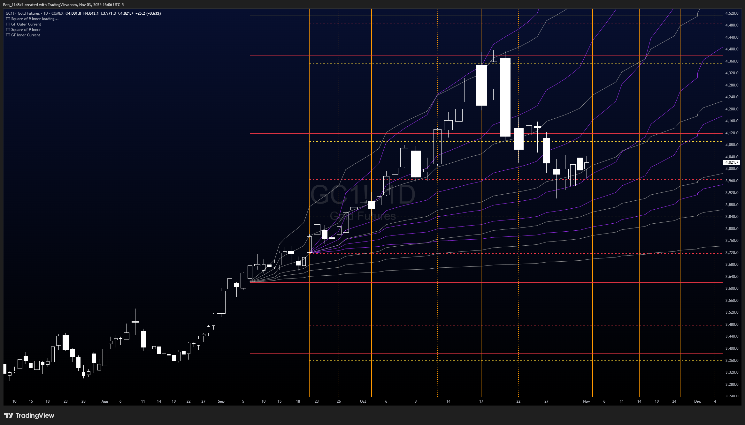Click the 4,021.7 current price tag
Screen dimensions: 745x425
(x=731, y=163)
